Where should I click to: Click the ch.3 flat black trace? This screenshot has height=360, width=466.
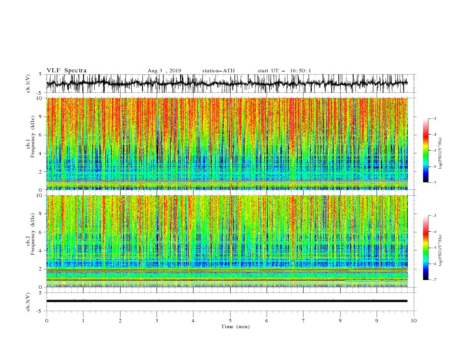pos(227,301)
